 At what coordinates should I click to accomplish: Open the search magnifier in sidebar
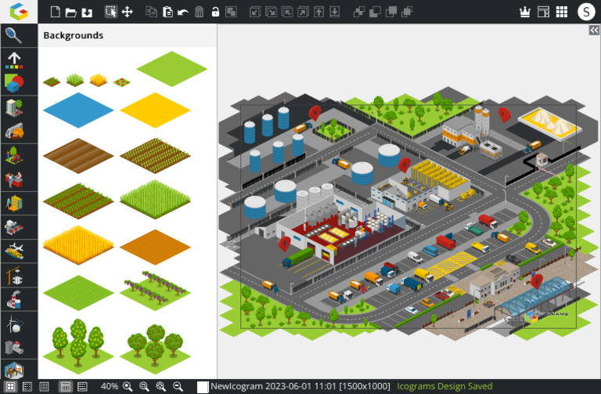click(x=13, y=35)
